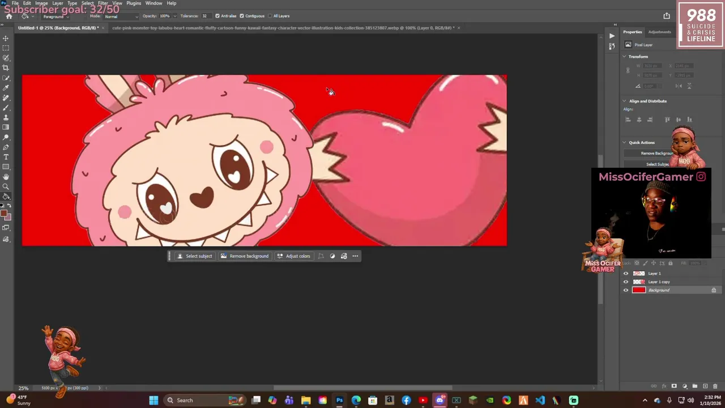The height and width of the screenshot is (408, 725).
Task: Select the Pen tool
Action: coord(6,147)
